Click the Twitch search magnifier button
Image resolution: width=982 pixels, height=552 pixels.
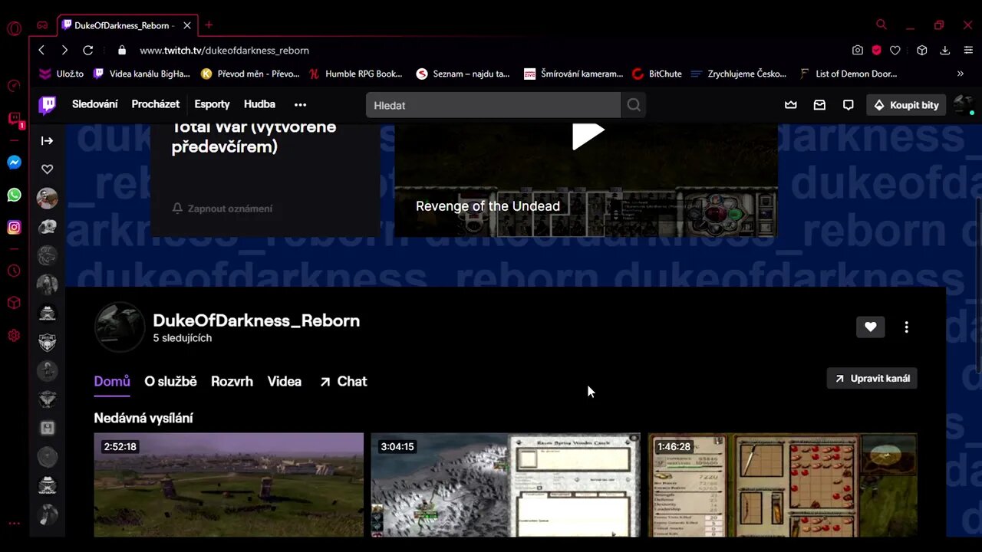coord(634,105)
